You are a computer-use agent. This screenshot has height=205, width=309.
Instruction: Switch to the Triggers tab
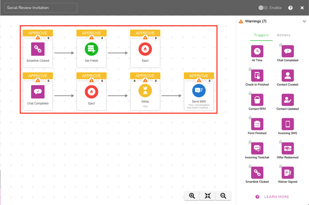point(261,35)
